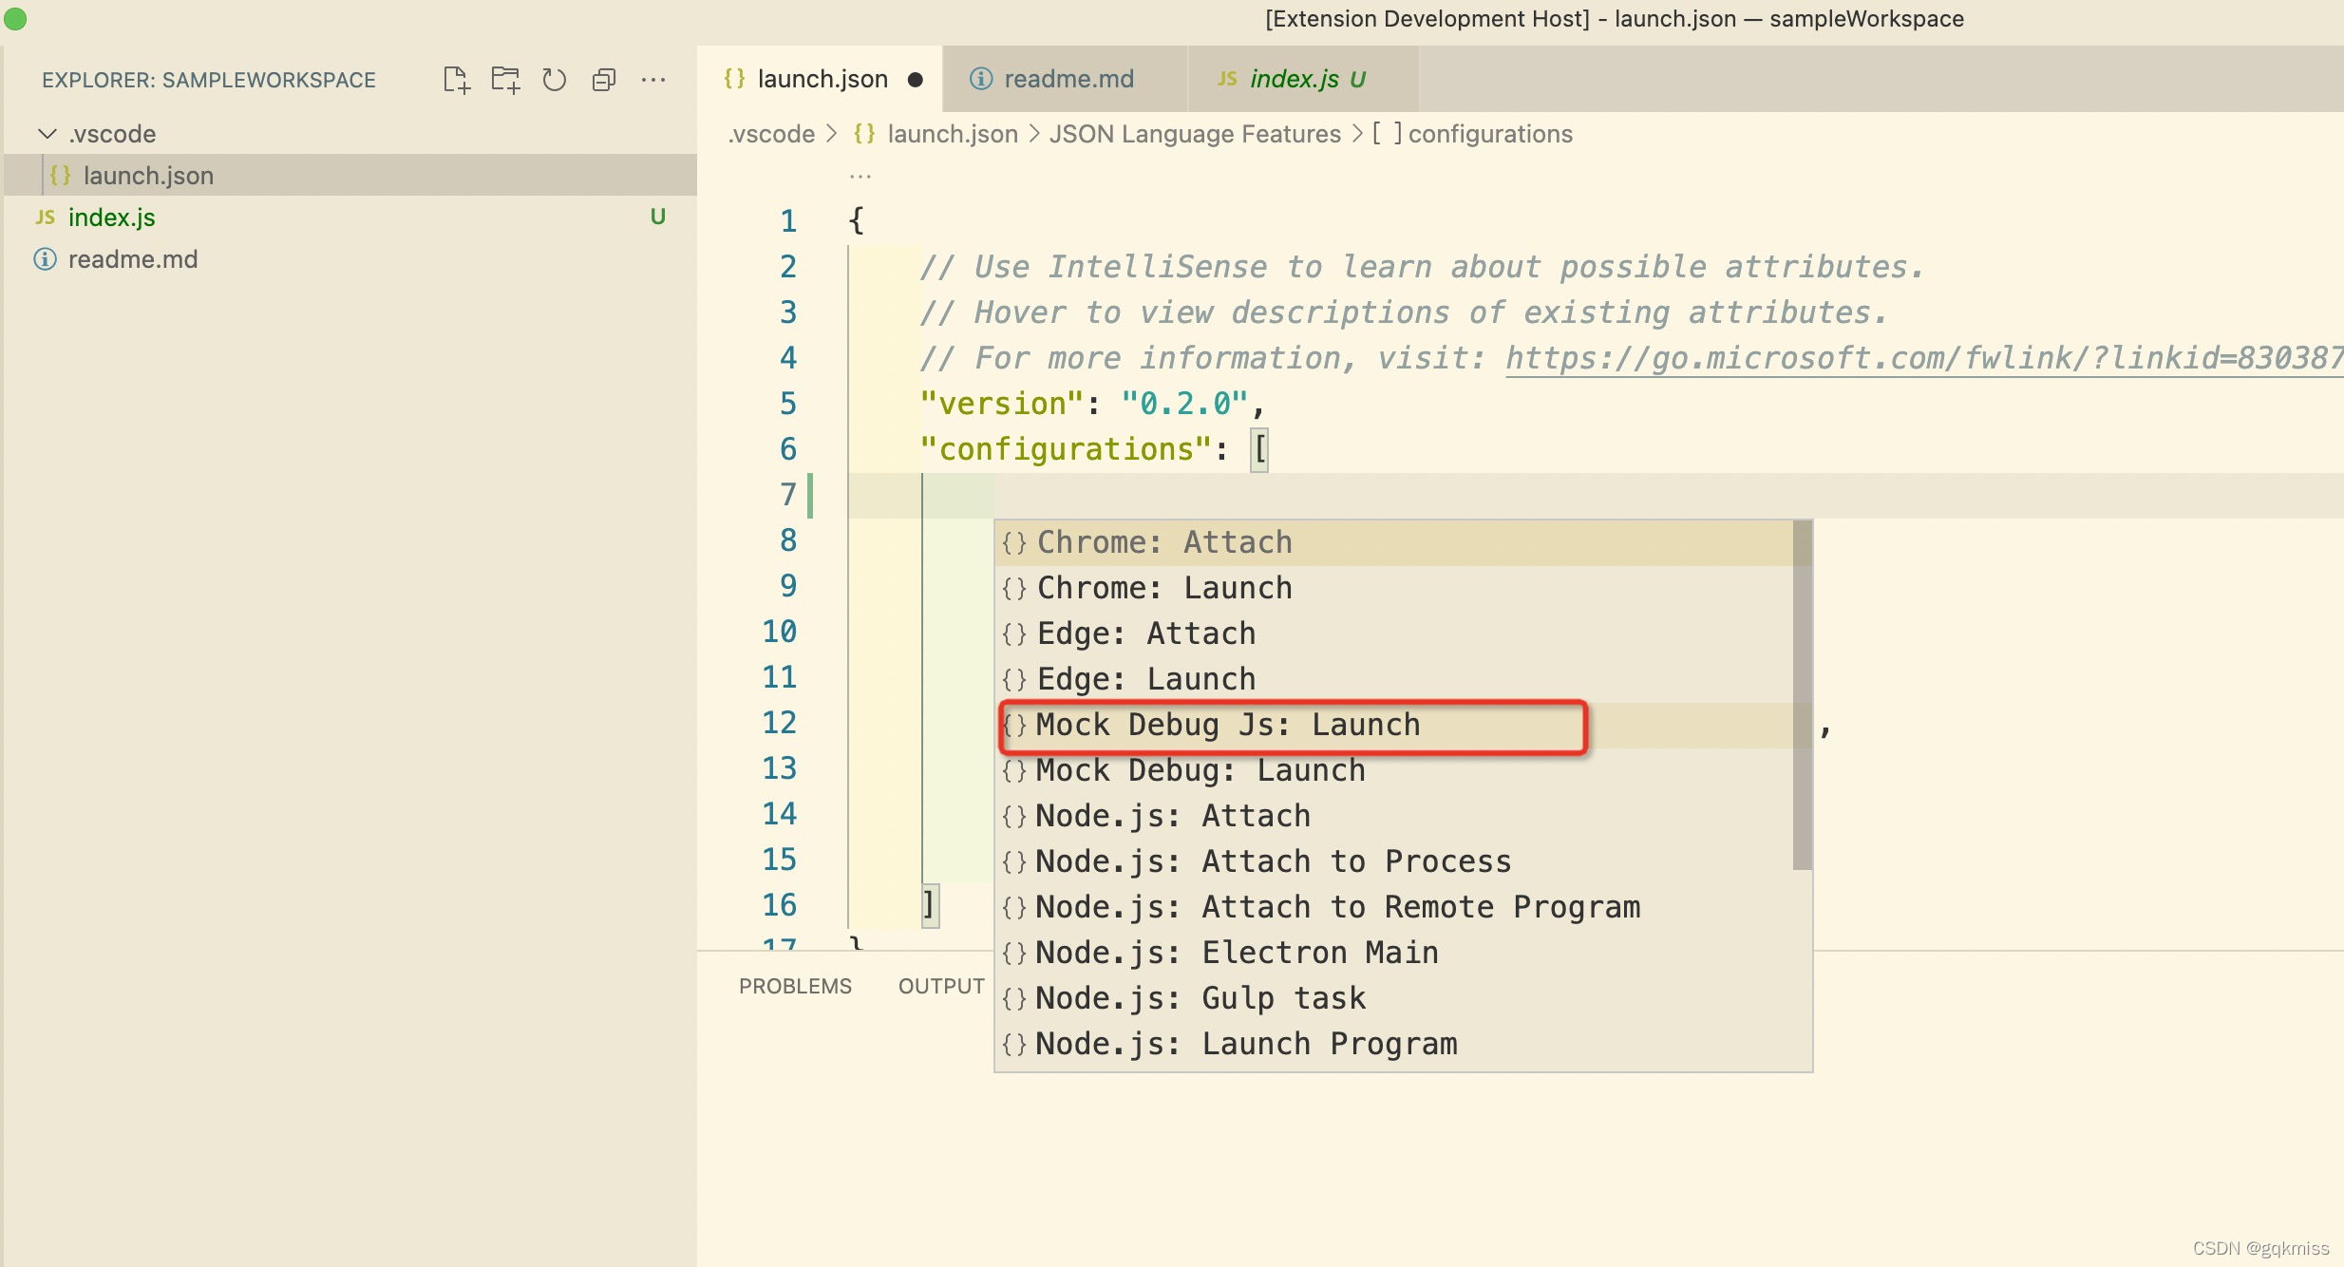Refresh the Explorer file tree
This screenshot has height=1267, width=2344.
pos(555,80)
